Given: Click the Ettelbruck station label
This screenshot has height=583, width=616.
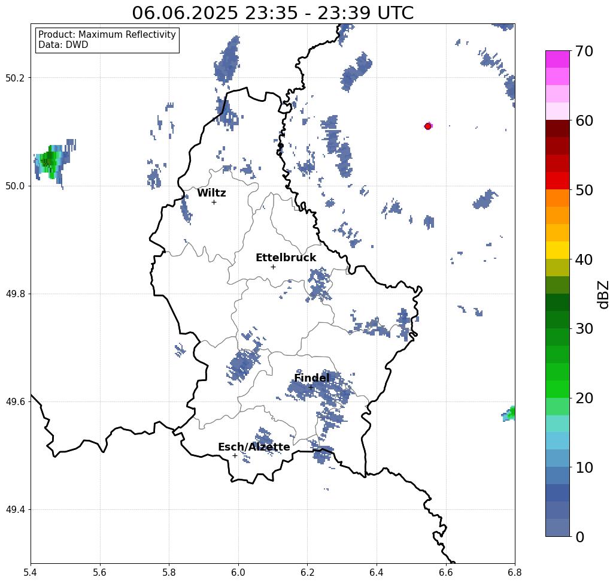Looking at the screenshot, I should (286, 258).
